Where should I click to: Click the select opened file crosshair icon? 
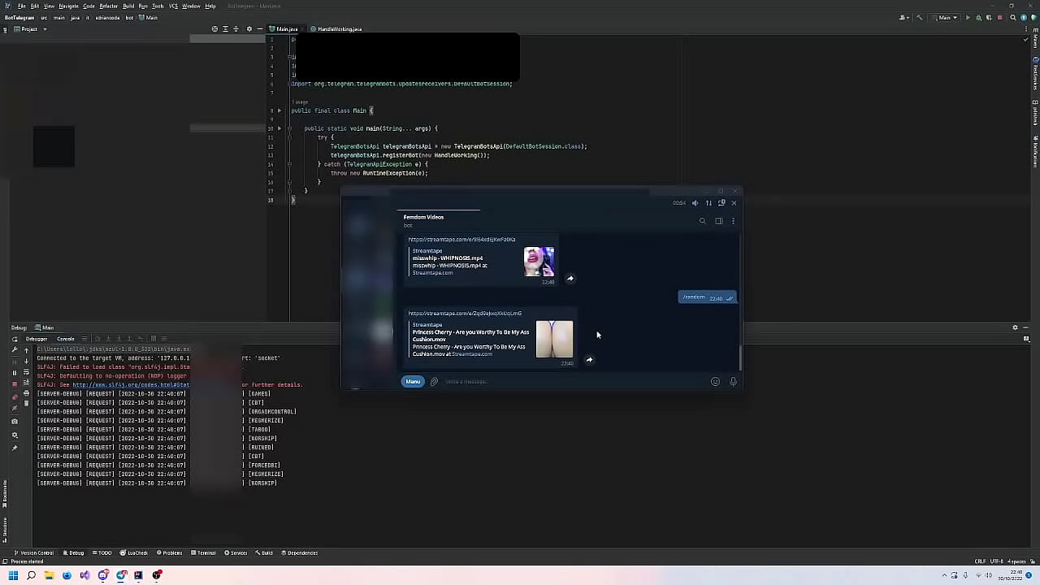coord(214,29)
